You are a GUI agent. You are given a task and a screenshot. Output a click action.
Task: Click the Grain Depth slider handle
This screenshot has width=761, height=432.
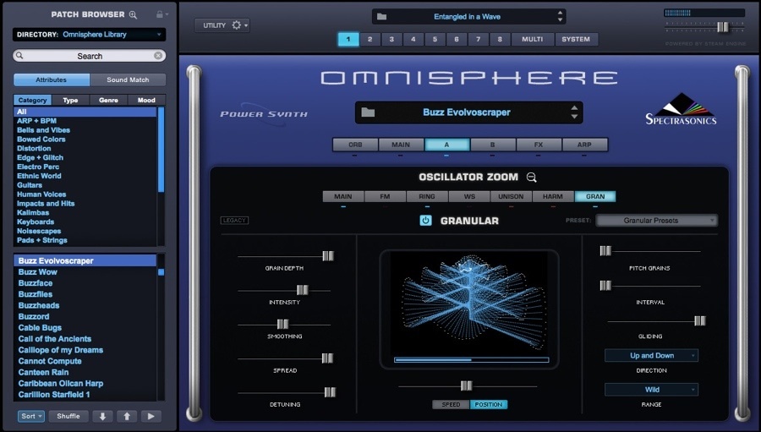[x=328, y=256]
